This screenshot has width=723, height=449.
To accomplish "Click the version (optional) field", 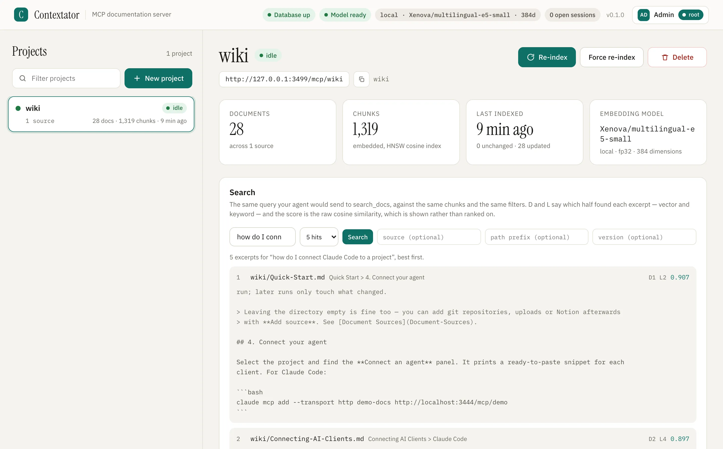I will pos(644,237).
